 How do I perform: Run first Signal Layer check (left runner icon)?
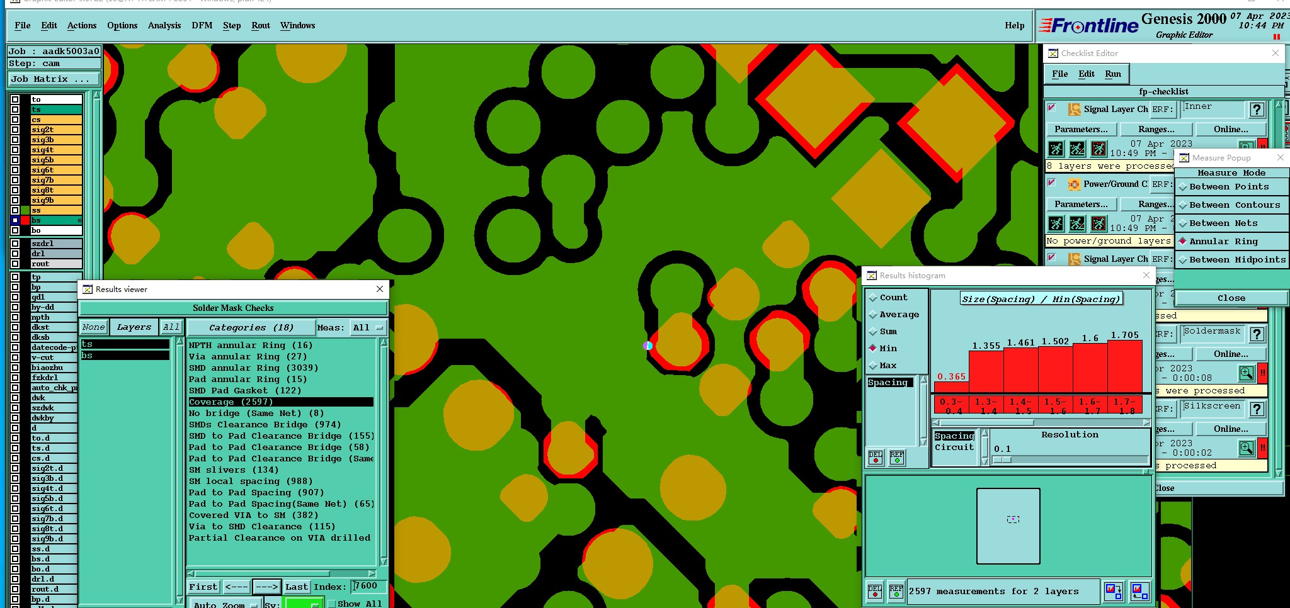click(1056, 149)
